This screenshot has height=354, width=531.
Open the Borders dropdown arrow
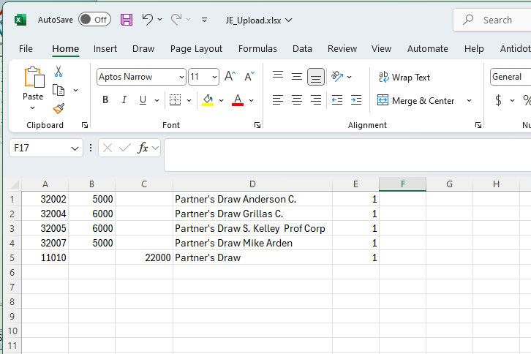click(x=189, y=100)
